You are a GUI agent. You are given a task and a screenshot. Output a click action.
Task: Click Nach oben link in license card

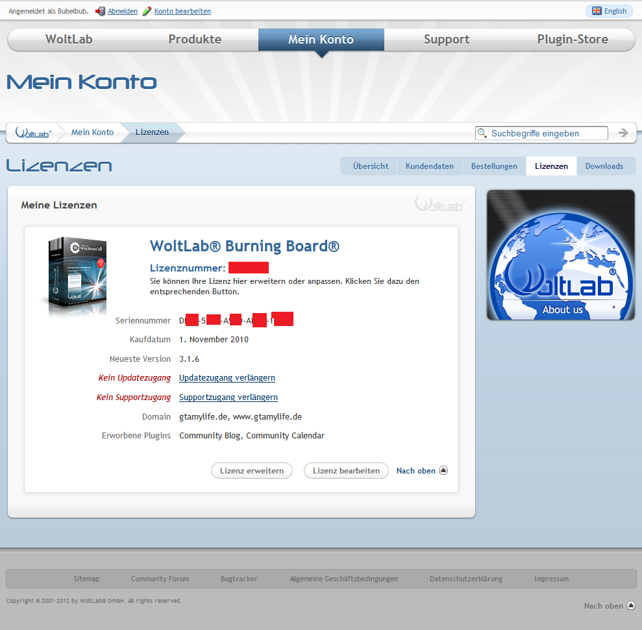click(x=415, y=471)
